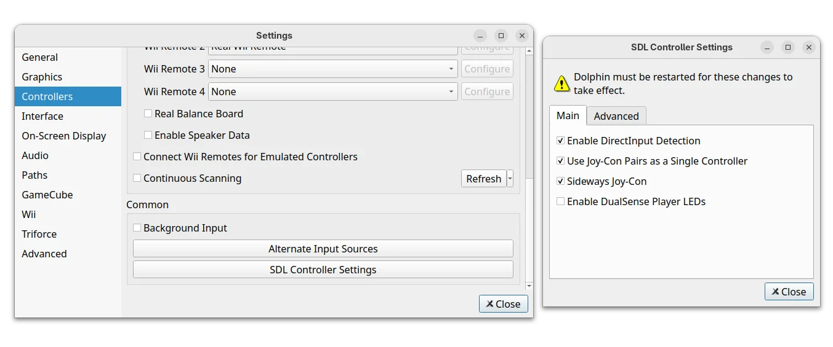Image resolution: width=833 pixels, height=347 pixels.
Task: Click the yellow warning icon in SDL dialog
Action: (561, 84)
